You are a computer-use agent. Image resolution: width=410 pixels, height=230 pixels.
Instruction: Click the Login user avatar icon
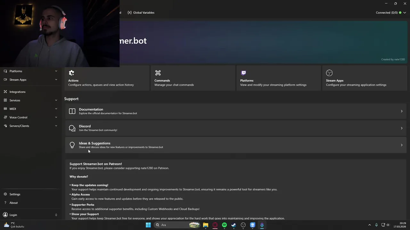pos(5,215)
